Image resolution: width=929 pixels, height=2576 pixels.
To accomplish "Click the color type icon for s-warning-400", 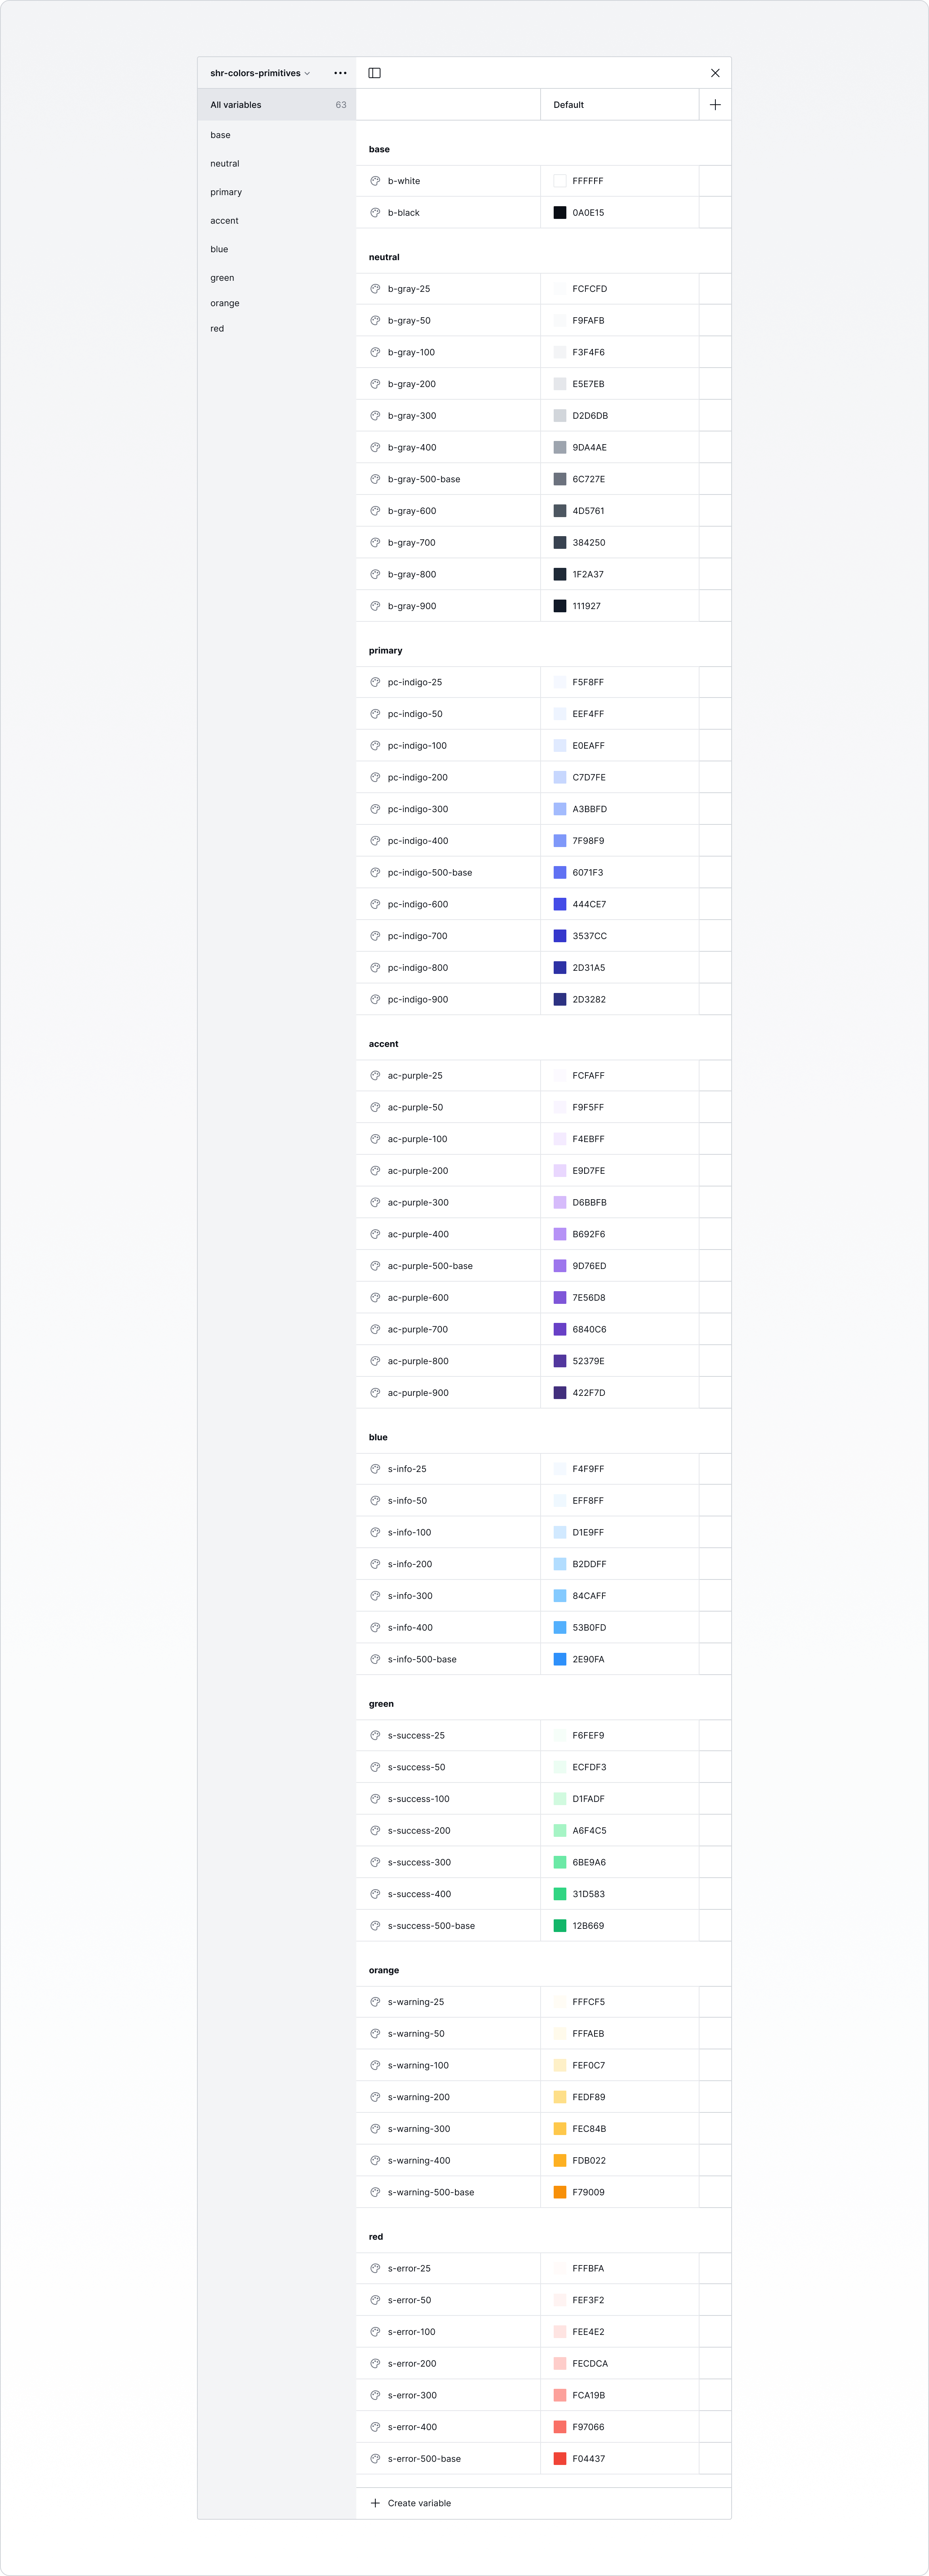I will [376, 2160].
